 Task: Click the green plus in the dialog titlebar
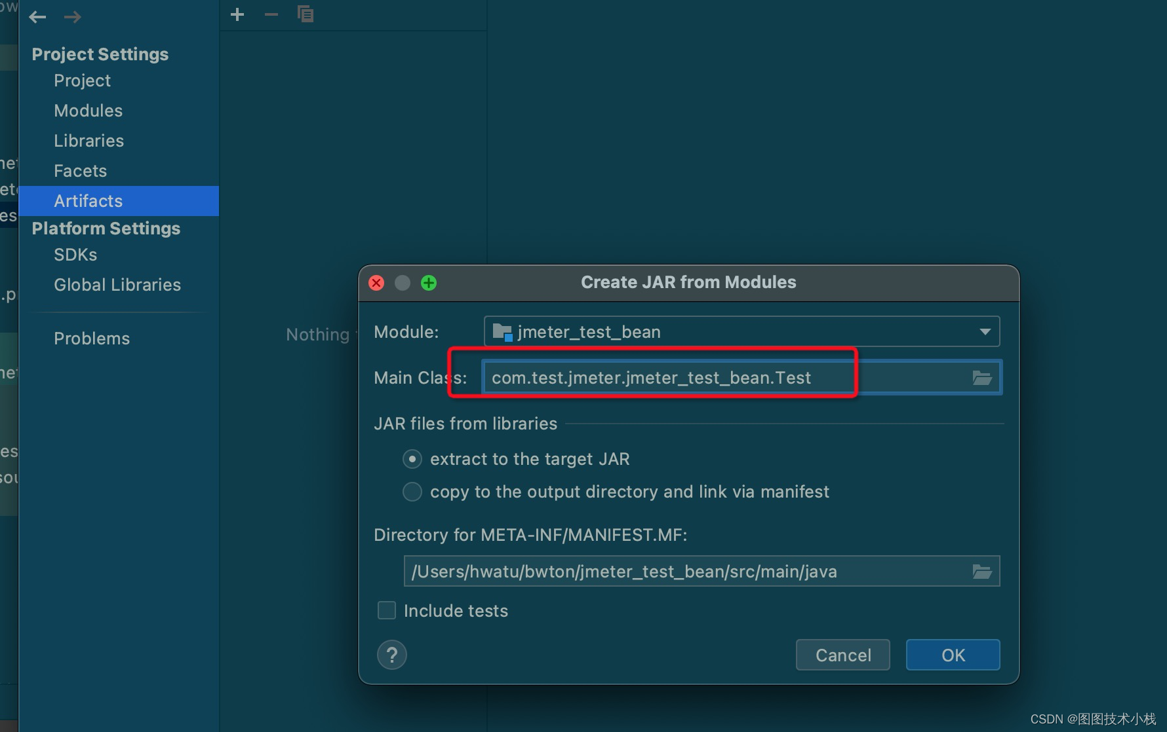429,283
